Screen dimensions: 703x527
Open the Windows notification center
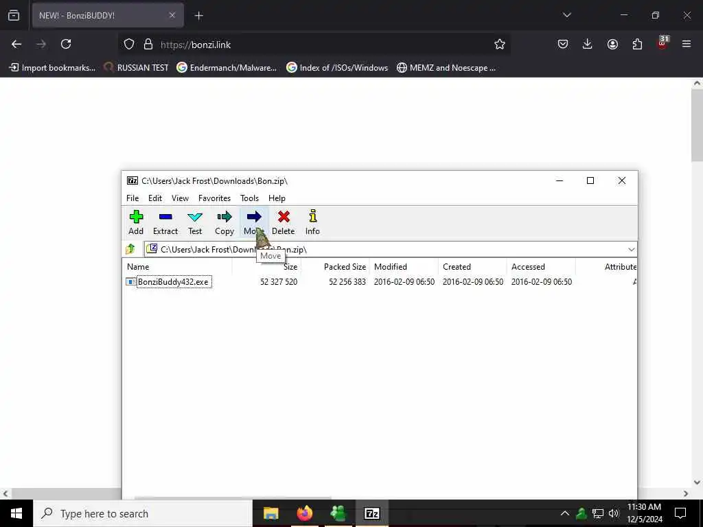point(680,513)
